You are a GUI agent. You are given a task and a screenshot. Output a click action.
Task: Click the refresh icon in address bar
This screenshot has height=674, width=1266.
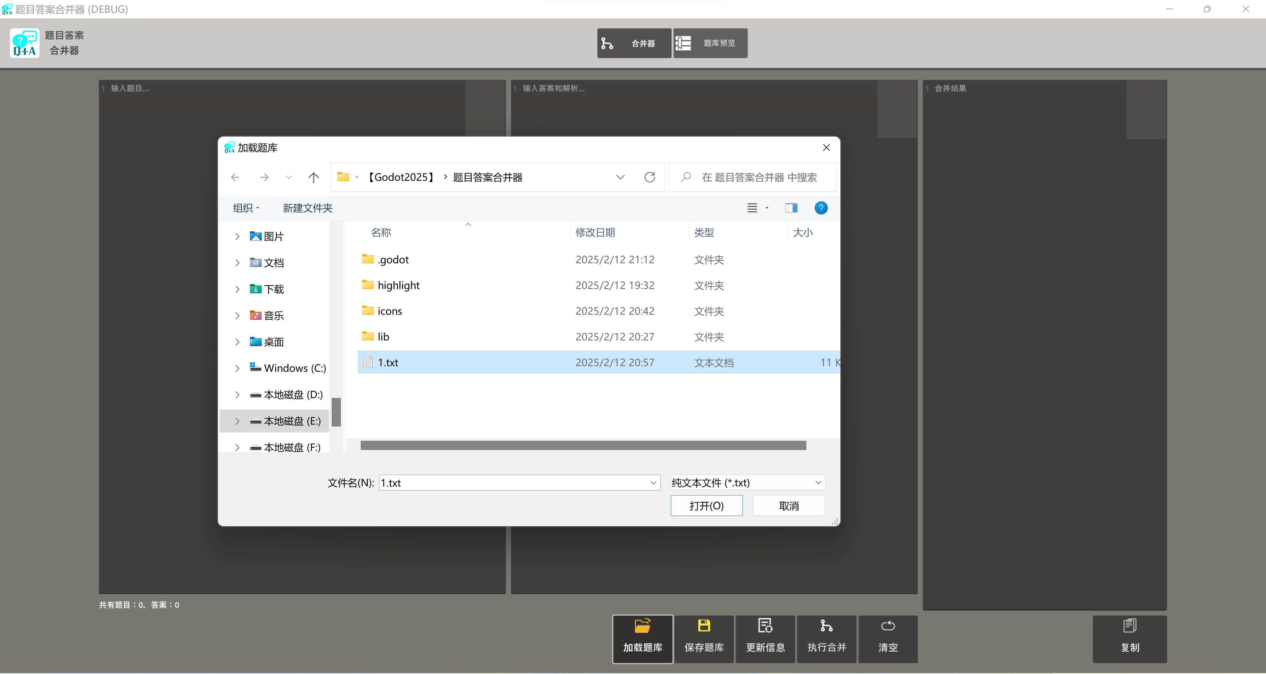(x=650, y=177)
